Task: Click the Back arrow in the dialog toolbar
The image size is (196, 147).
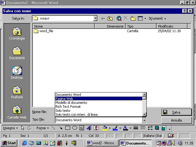Action: tap(103, 19)
